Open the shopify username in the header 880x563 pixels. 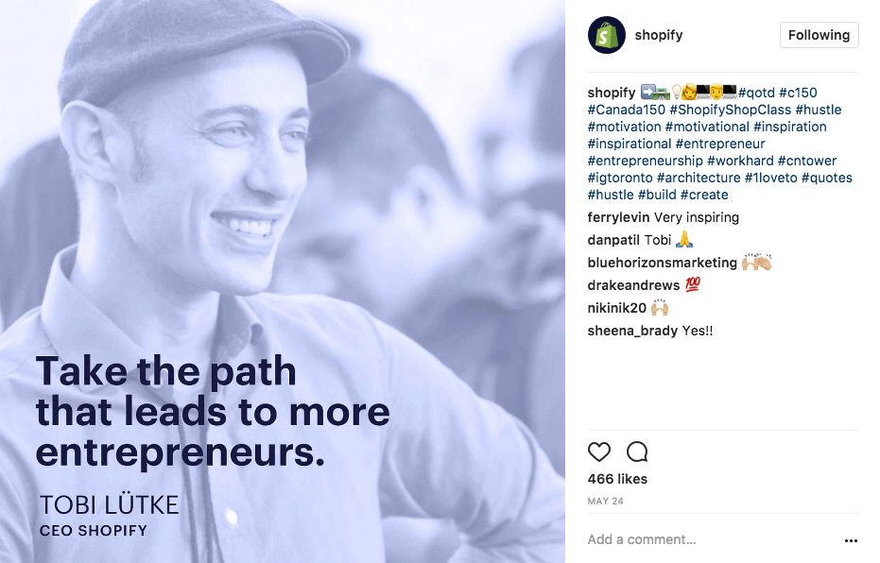coord(658,35)
